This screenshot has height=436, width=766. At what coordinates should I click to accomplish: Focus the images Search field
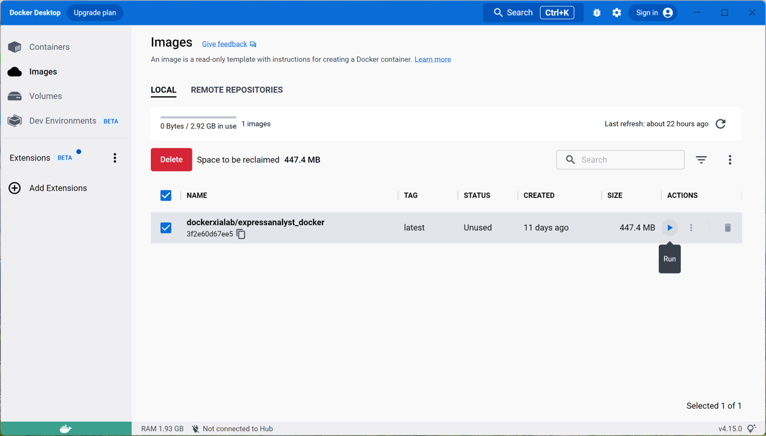pos(620,160)
